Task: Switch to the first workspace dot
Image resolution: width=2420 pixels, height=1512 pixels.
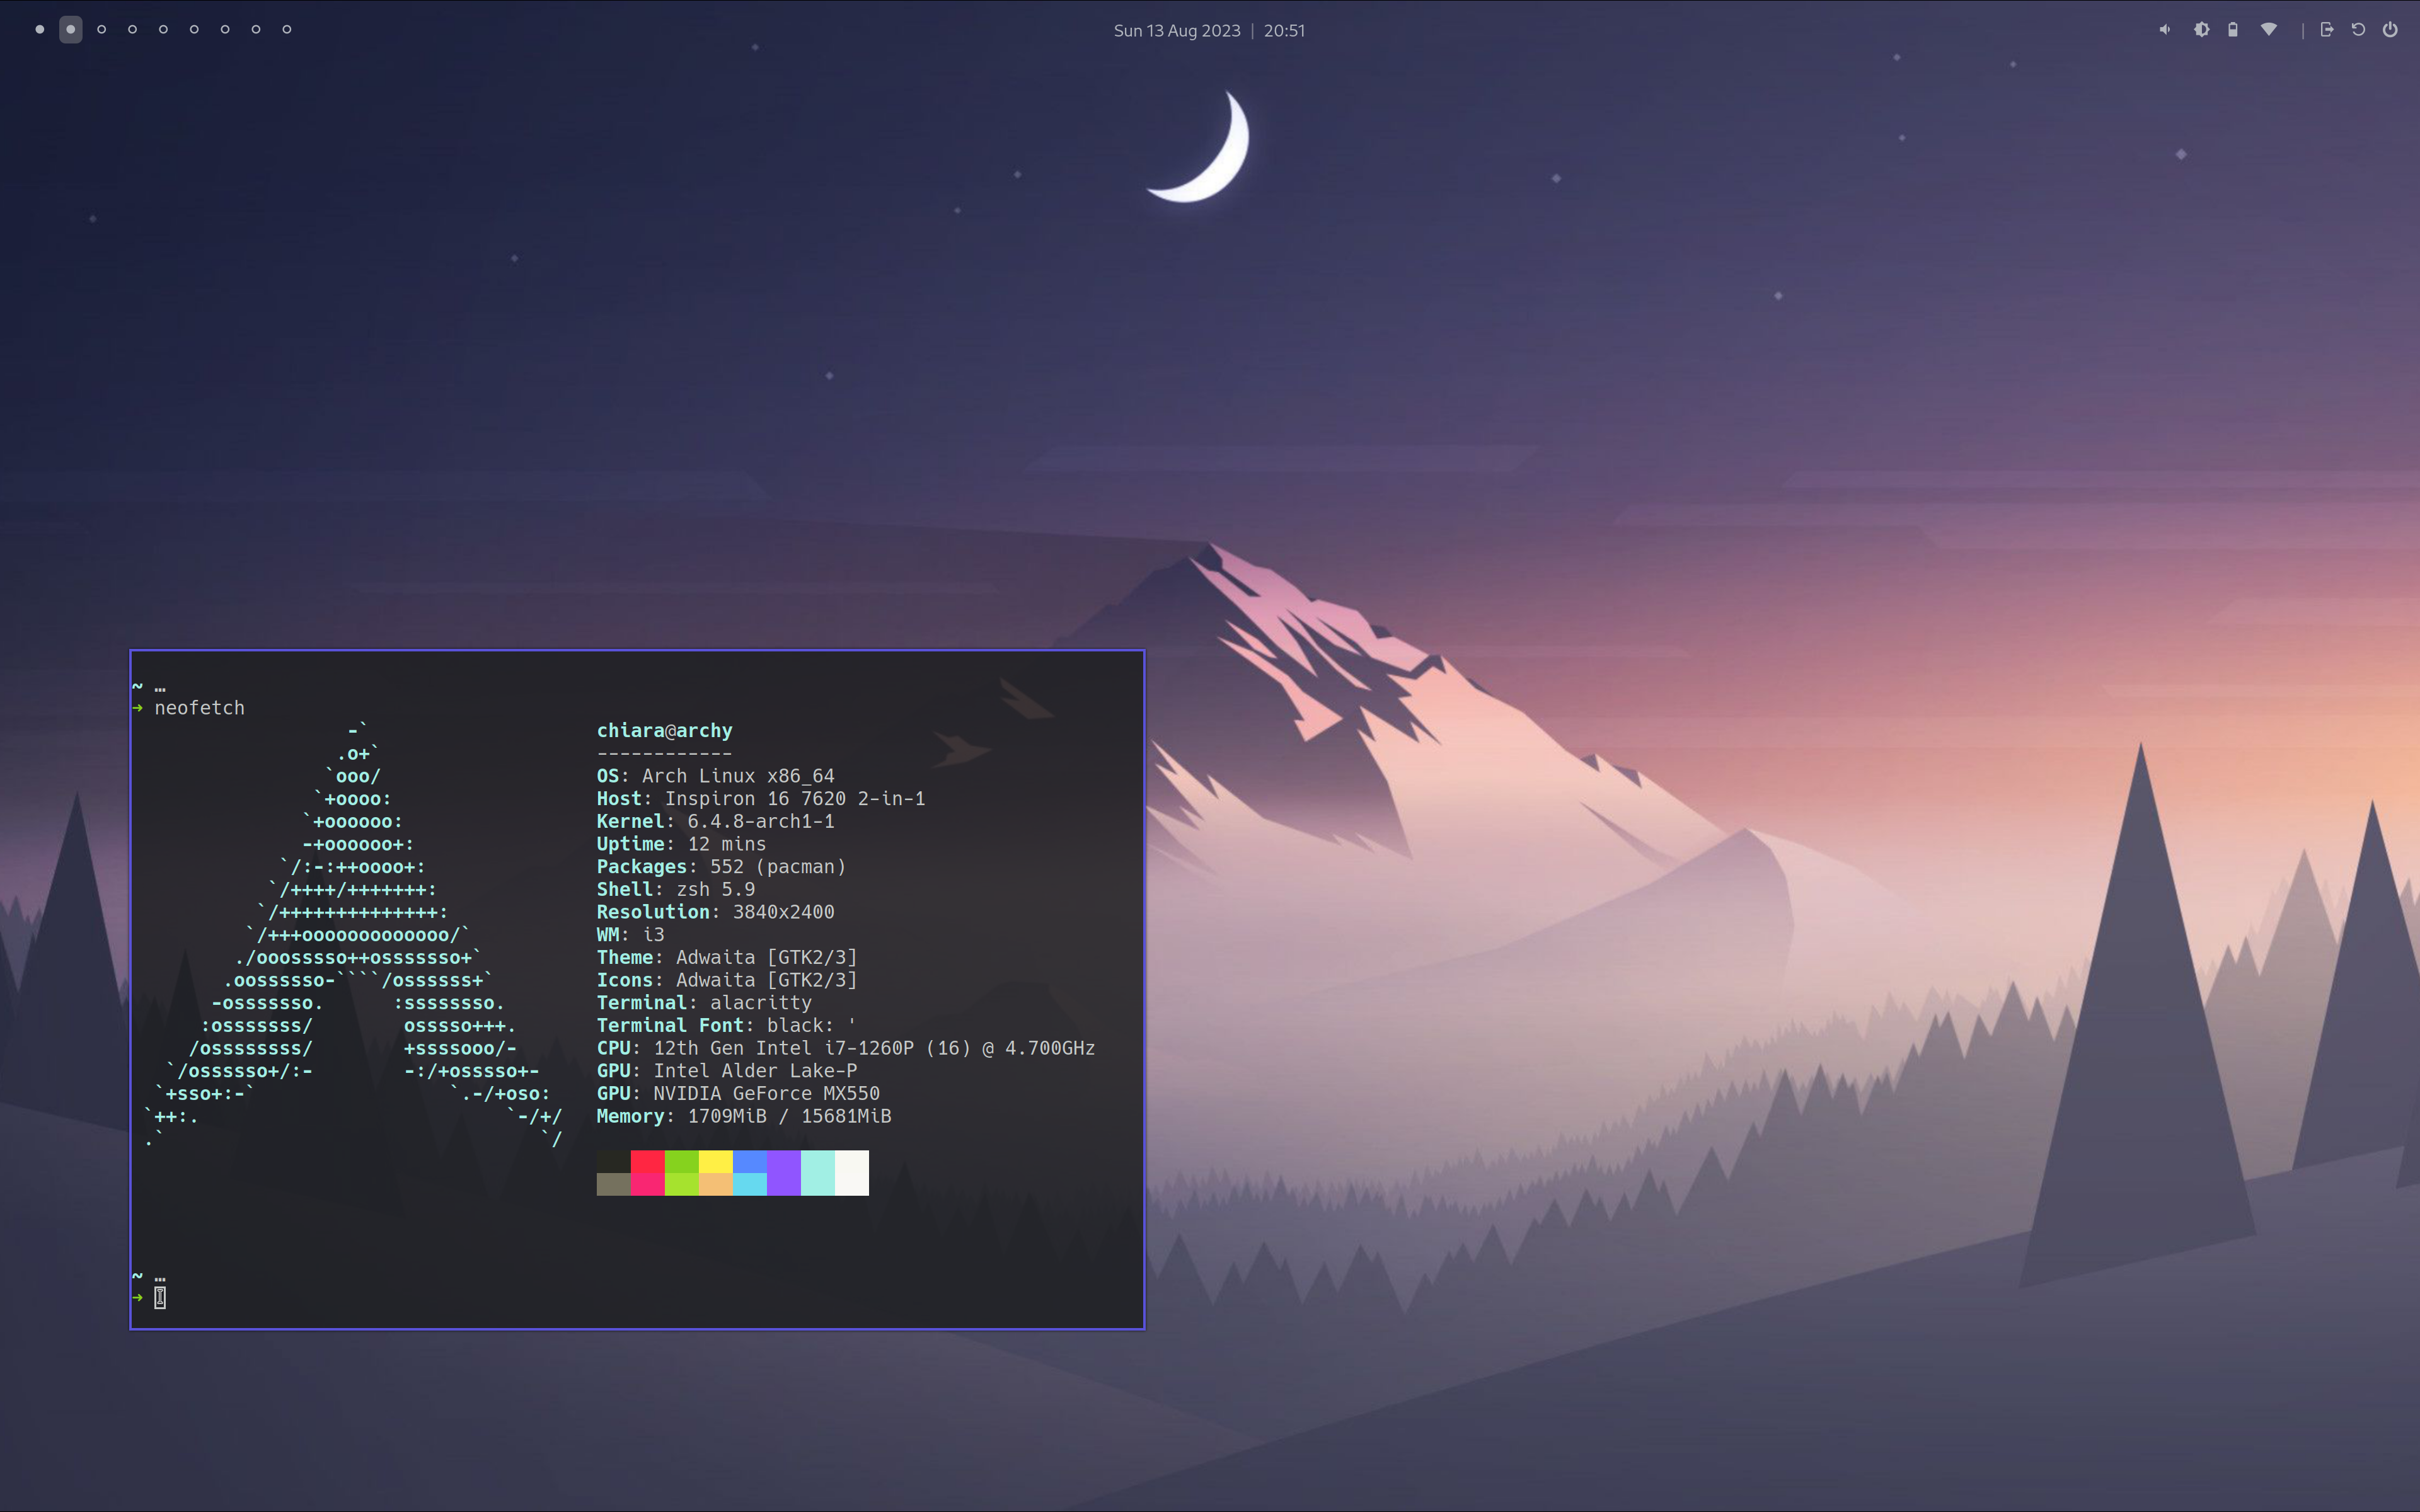Action: (x=40, y=30)
